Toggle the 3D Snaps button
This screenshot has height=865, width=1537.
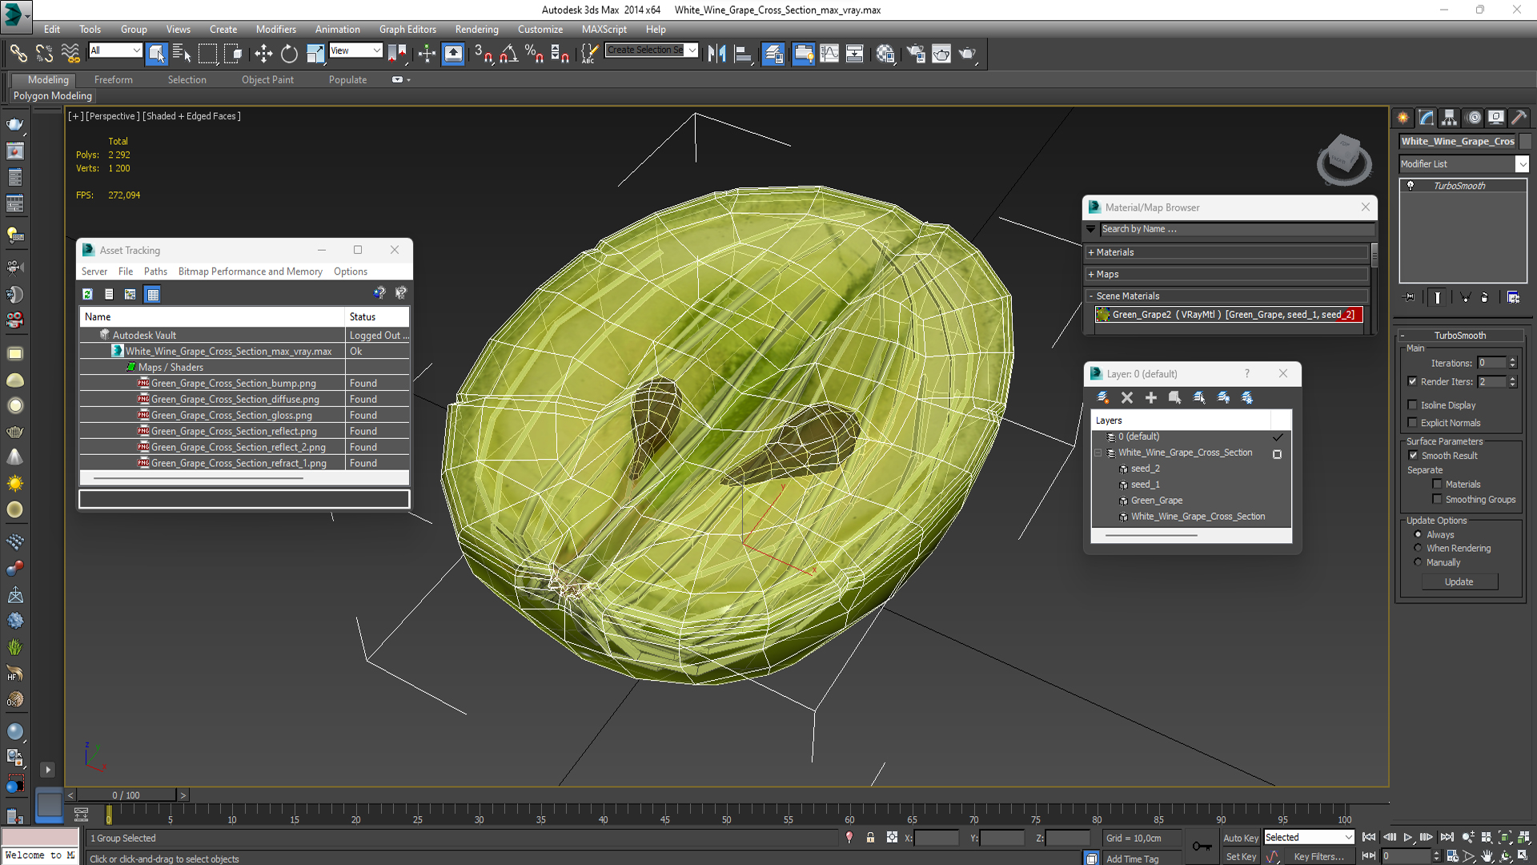pyautogui.click(x=483, y=54)
